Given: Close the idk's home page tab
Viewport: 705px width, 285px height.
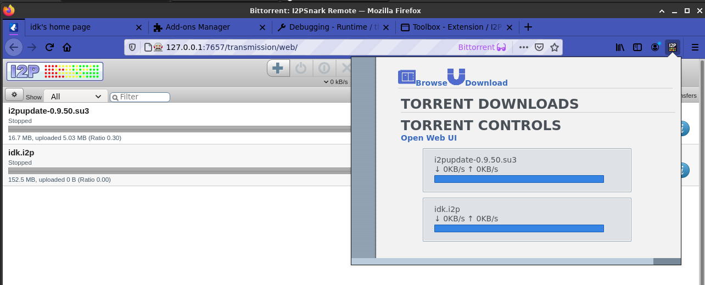Looking at the screenshot, I should [138, 27].
